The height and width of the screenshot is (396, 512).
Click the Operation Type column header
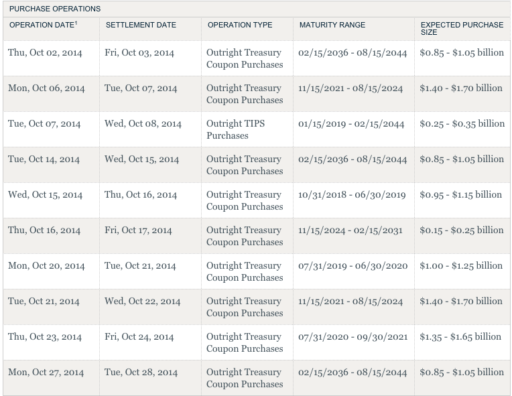point(240,25)
